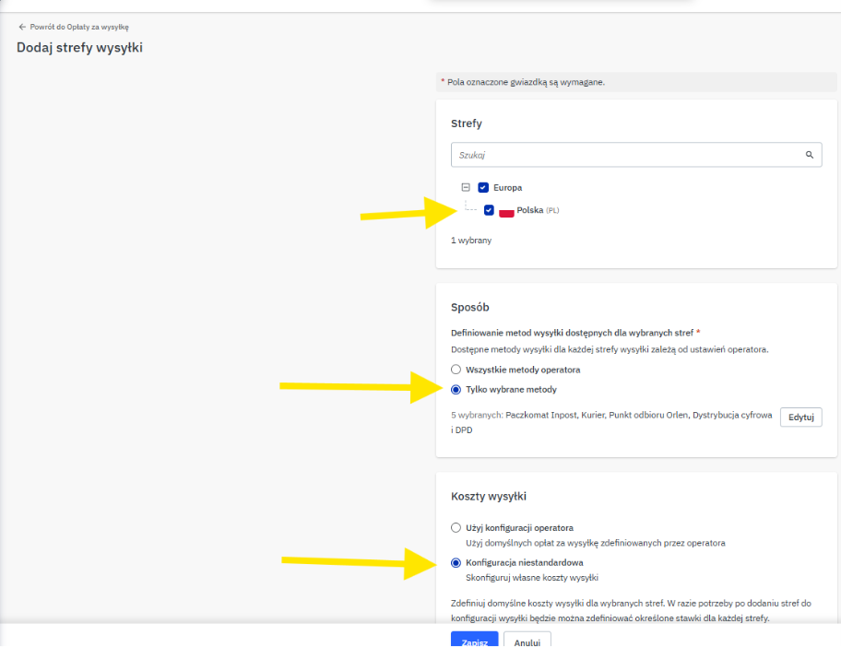Screen dimensions: 841x647
Task: Choose Użyj konfiguracji operatora option
Action: (456, 528)
